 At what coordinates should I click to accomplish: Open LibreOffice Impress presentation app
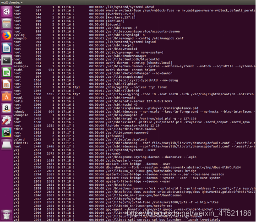(6, 84)
